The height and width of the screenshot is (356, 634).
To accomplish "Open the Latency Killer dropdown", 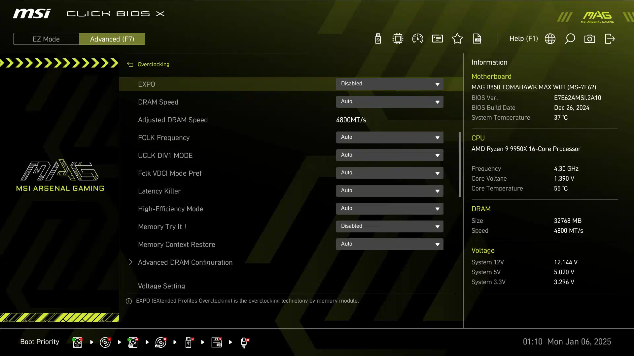I will point(390,191).
